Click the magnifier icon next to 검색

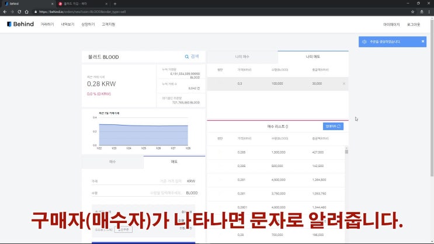[187, 57]
